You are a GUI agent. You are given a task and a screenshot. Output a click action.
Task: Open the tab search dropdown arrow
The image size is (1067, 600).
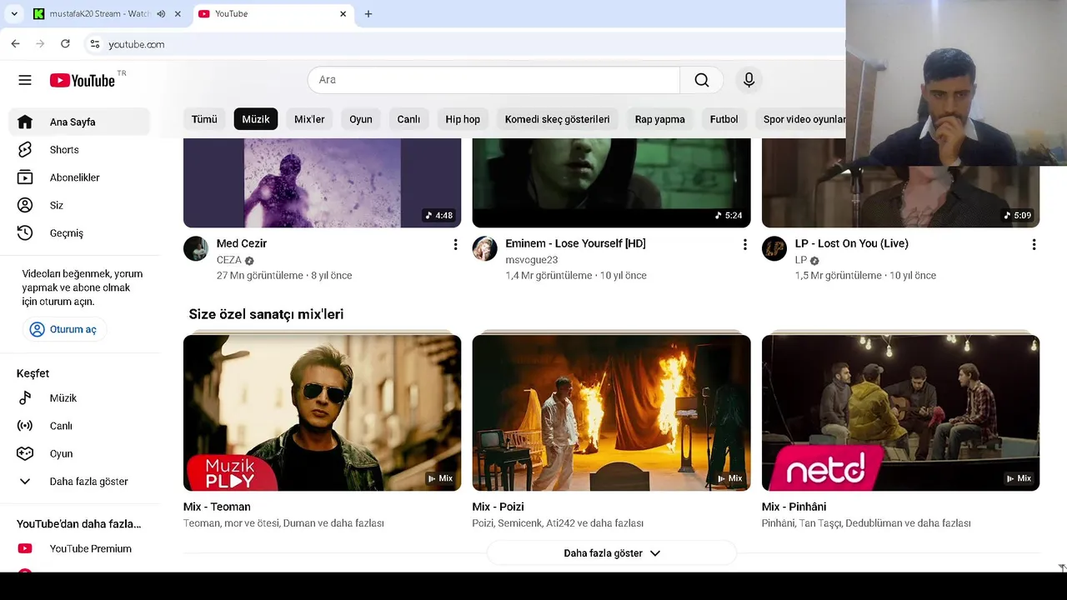tap(14, 14)
